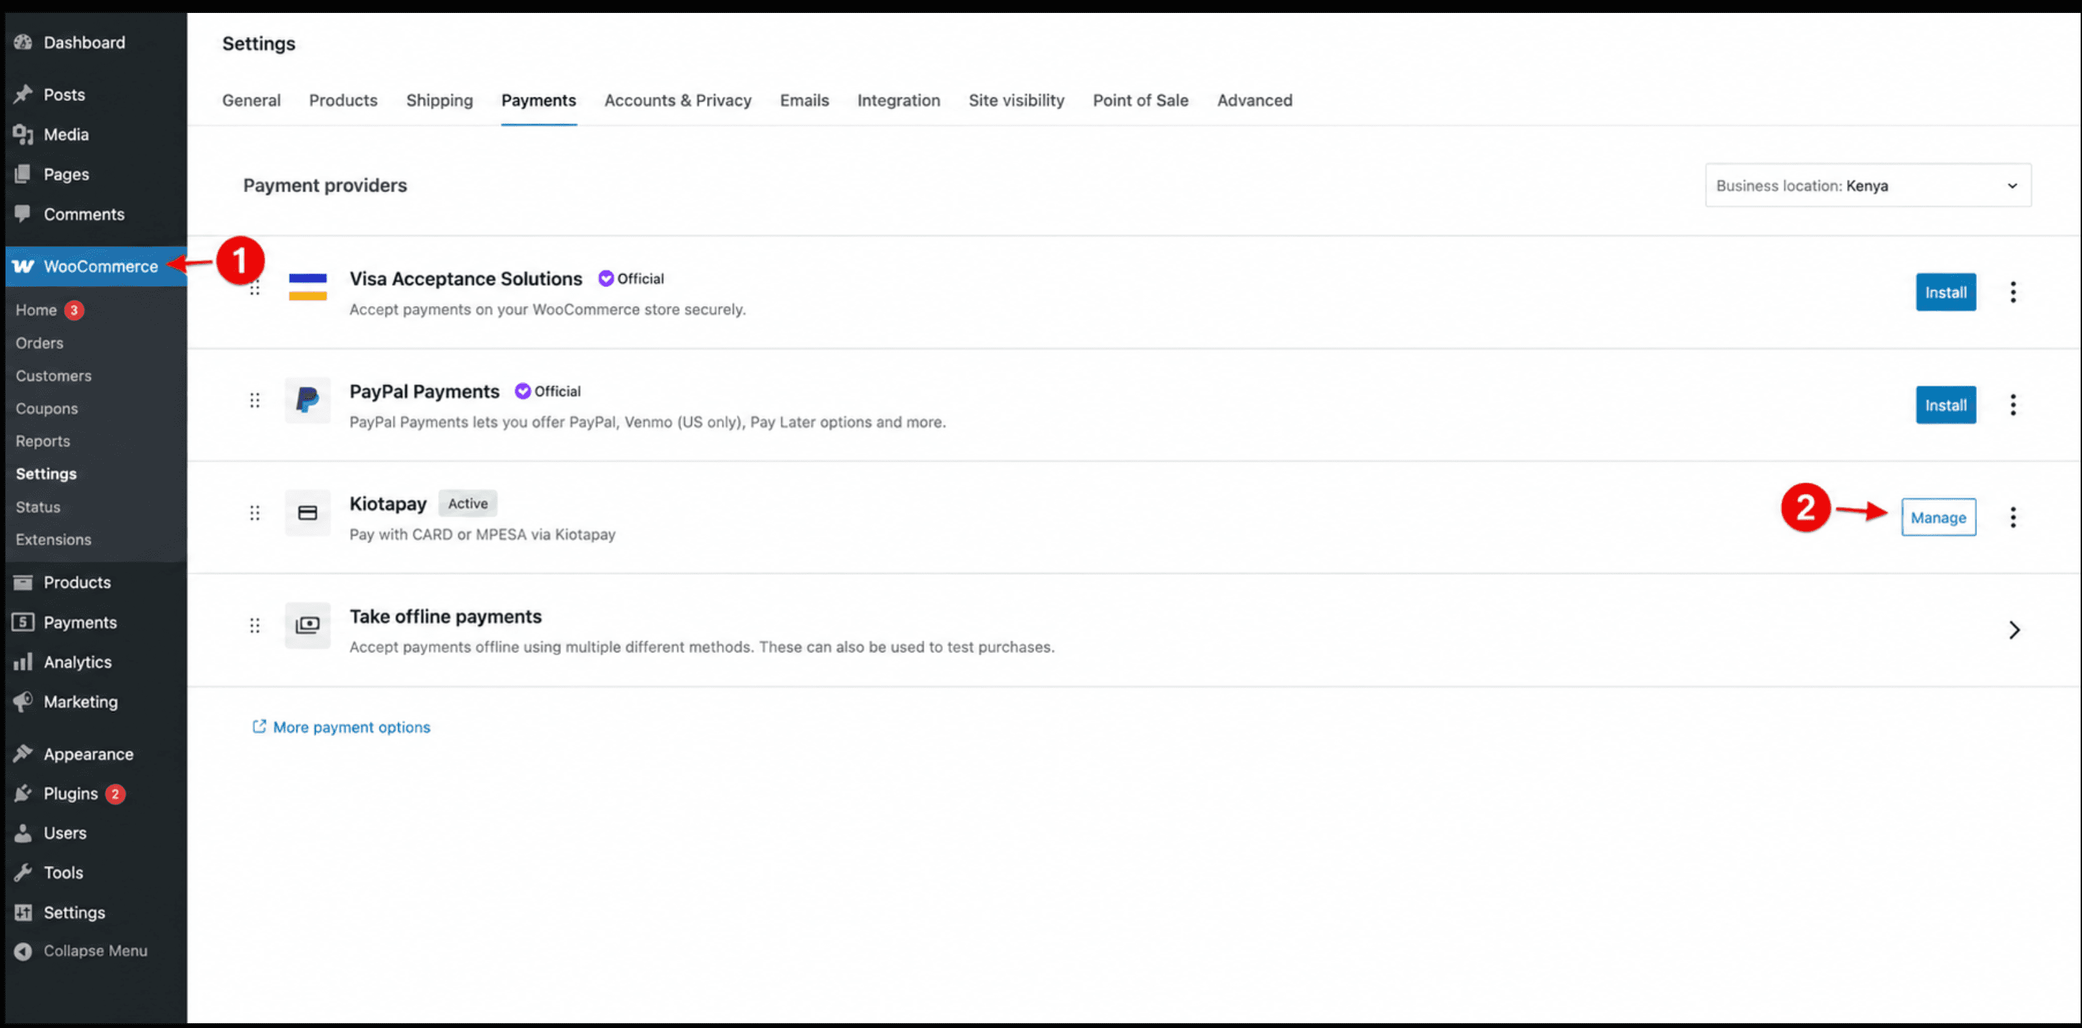Switch to the Advanced tab
The height and width of the screenshot is (1028, 2082).
pos(1254,100)
